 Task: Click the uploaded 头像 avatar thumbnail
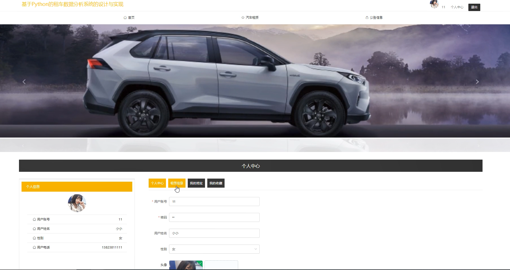point(186,265)
